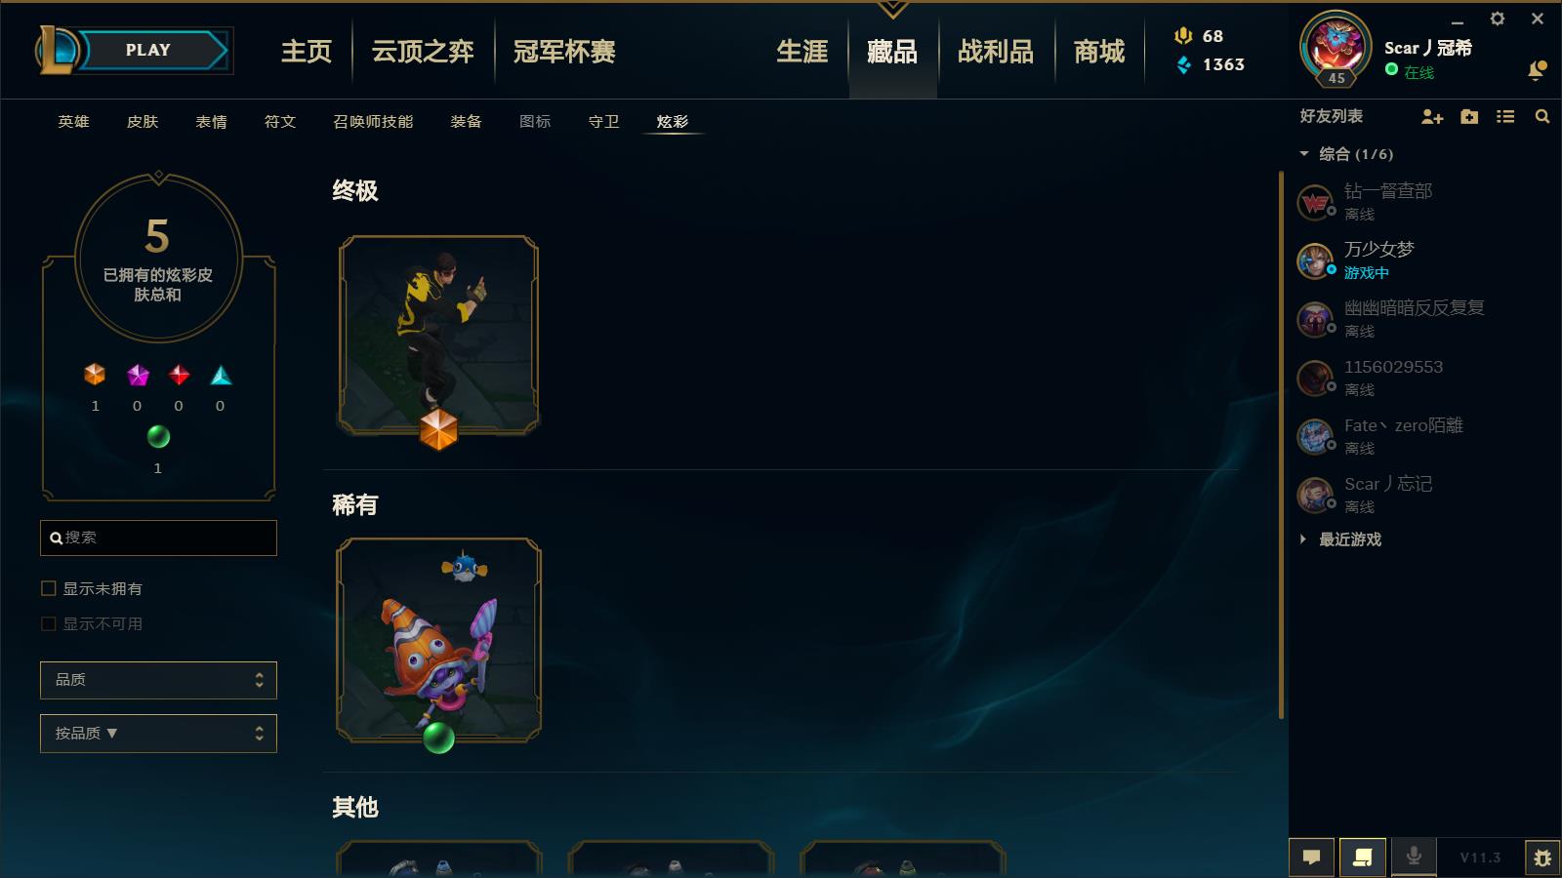Open the 品质 filter dropdown
1562x878 pixels.
click(158, 680)
